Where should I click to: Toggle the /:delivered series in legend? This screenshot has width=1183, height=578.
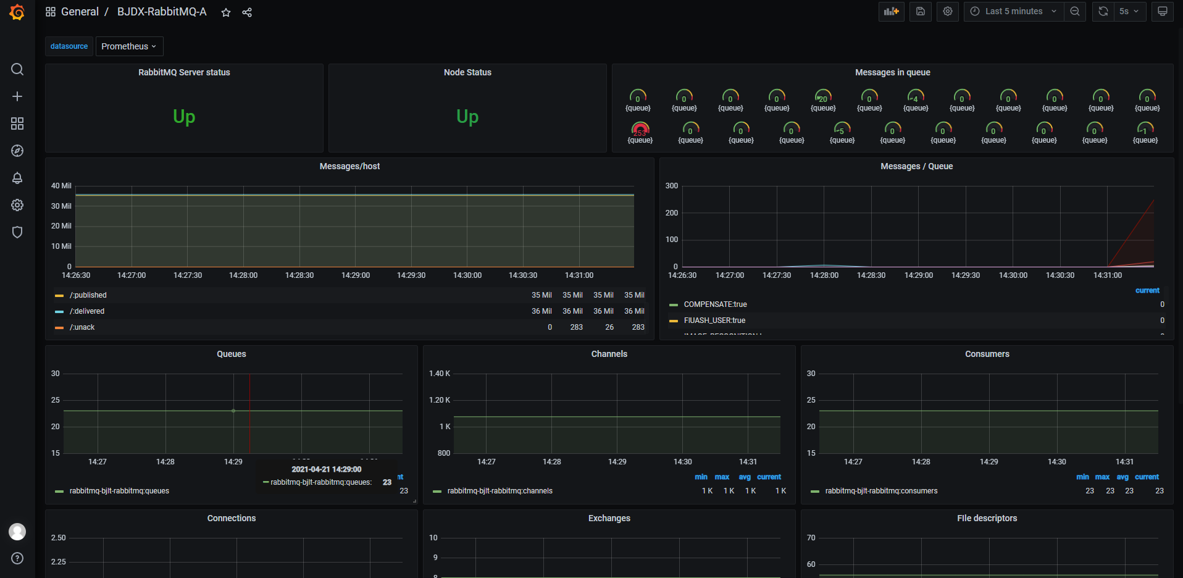click(x=87, y=311)
